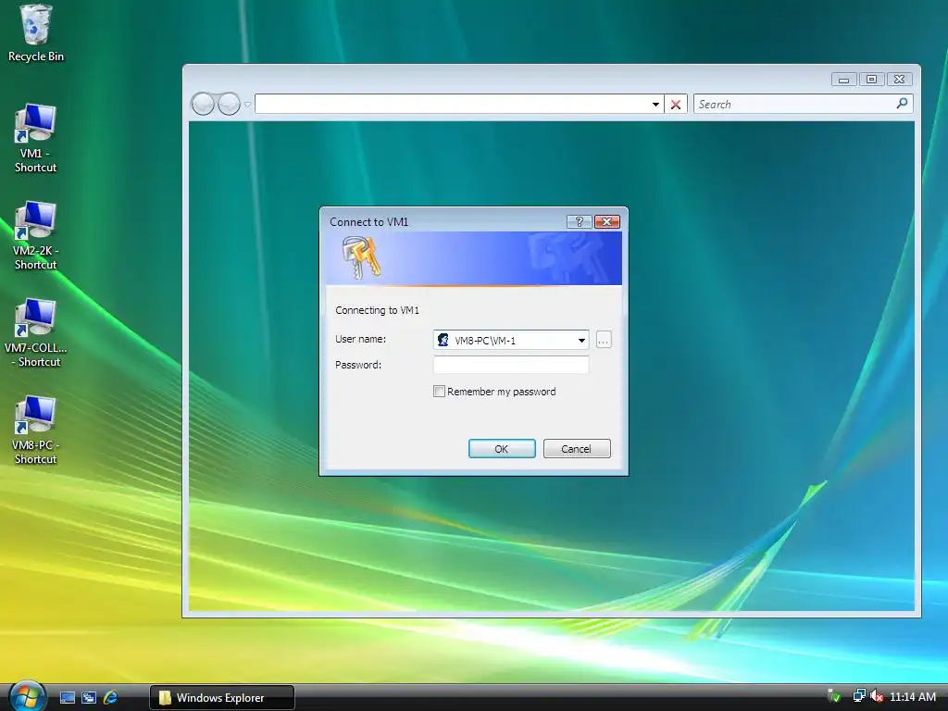Close the Connect to VM1 dialog
948x711 pixels.
[x=607, y=222]
